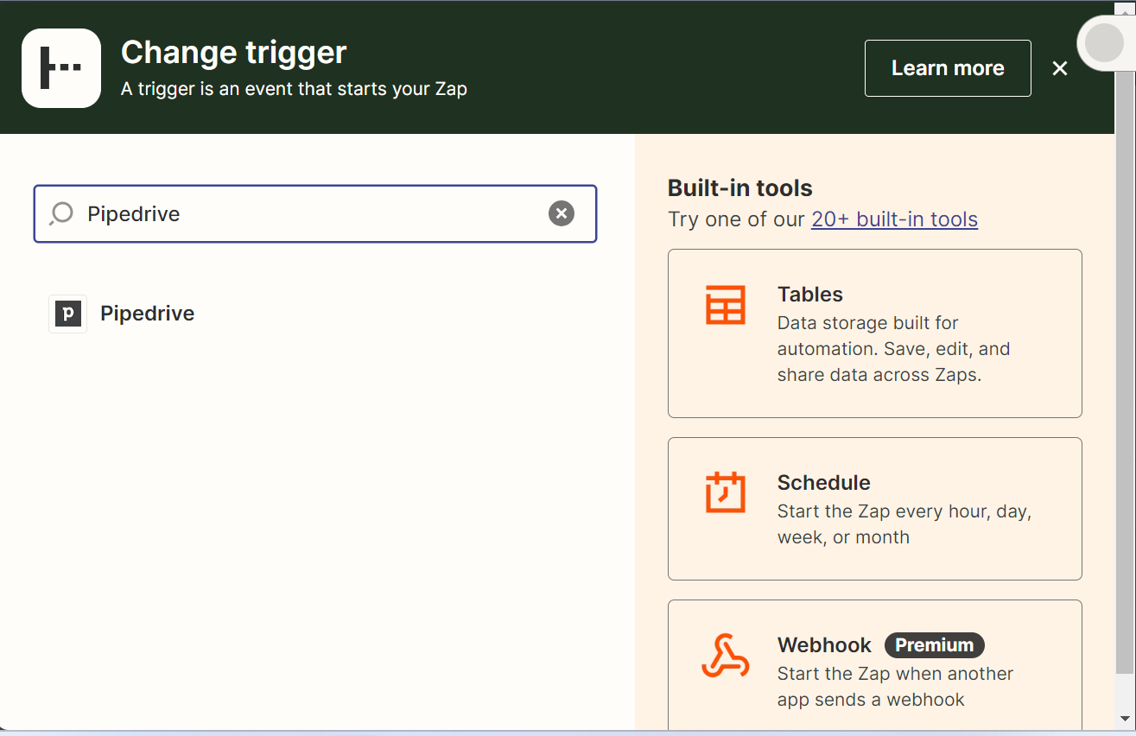Click the Tables description about data storage
Image resolution: width=1136 pixels, height=736 pixels.
click(893, 349)
